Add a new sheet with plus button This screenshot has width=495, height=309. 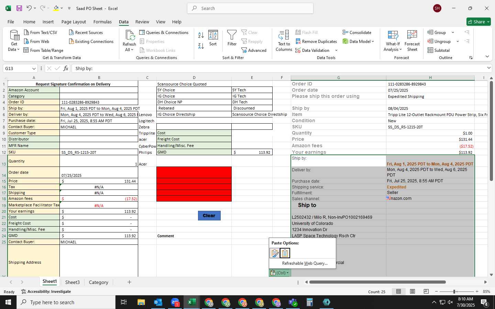[x=129, y=282]
